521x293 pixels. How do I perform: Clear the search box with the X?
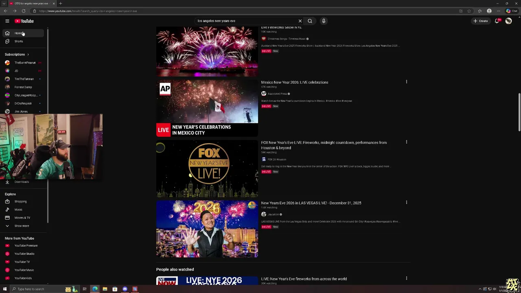[x=300, y=21]
